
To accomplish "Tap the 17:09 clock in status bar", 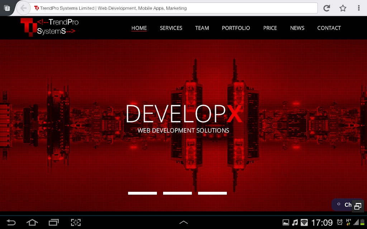I will 322,223.
